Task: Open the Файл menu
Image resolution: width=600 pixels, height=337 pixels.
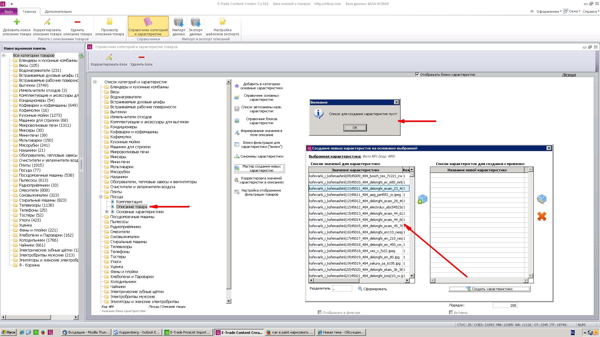Action: tap(9, 12)
